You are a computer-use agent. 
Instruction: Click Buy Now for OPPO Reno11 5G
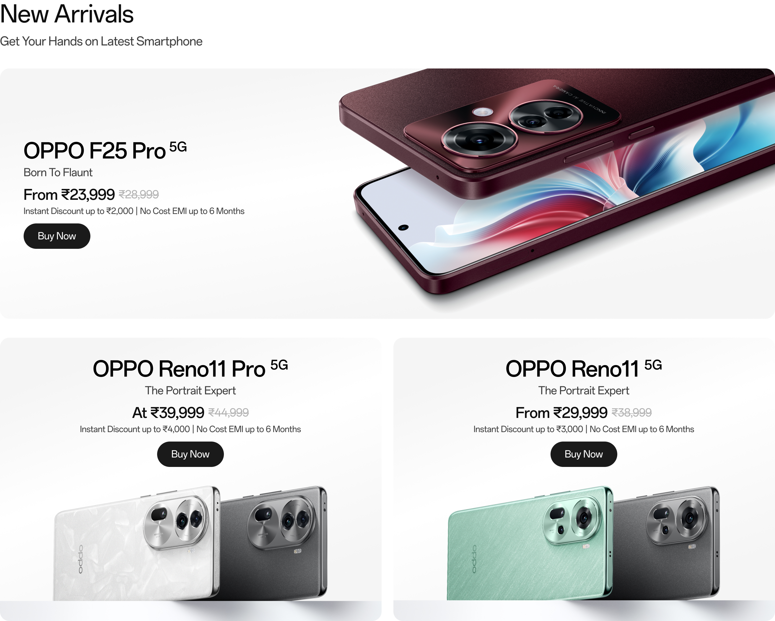tap(583, 454)
